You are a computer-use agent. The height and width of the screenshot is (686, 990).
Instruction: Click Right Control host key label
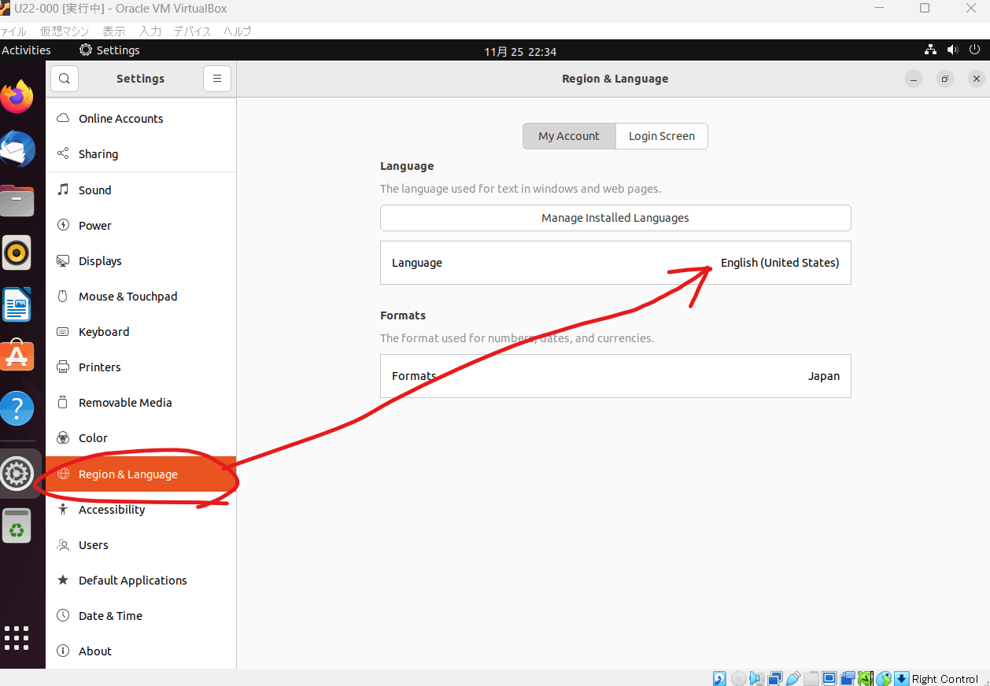pyautogui.click(x=945, y=679)
